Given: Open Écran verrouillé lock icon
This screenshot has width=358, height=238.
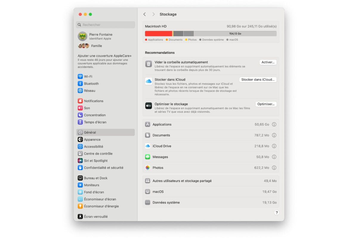Looking at the screenshot, I should (80, 217).
